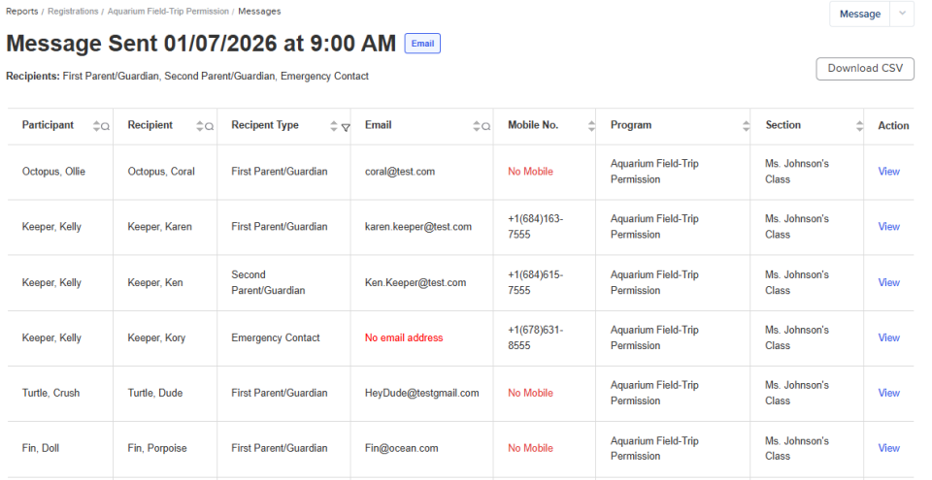This screenshot has height=480, width=932.
Task: Download the CSV file
Action: (865, 68)
